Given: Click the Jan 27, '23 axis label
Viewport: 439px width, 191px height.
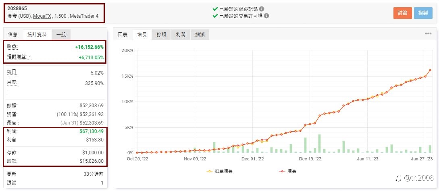Looking at the screenshot, I should pyautogui.click(x=422, y=159).
